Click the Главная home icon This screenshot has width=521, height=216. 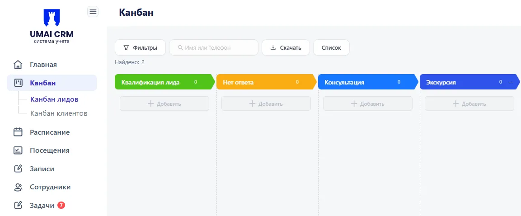[x=18, y=65]
